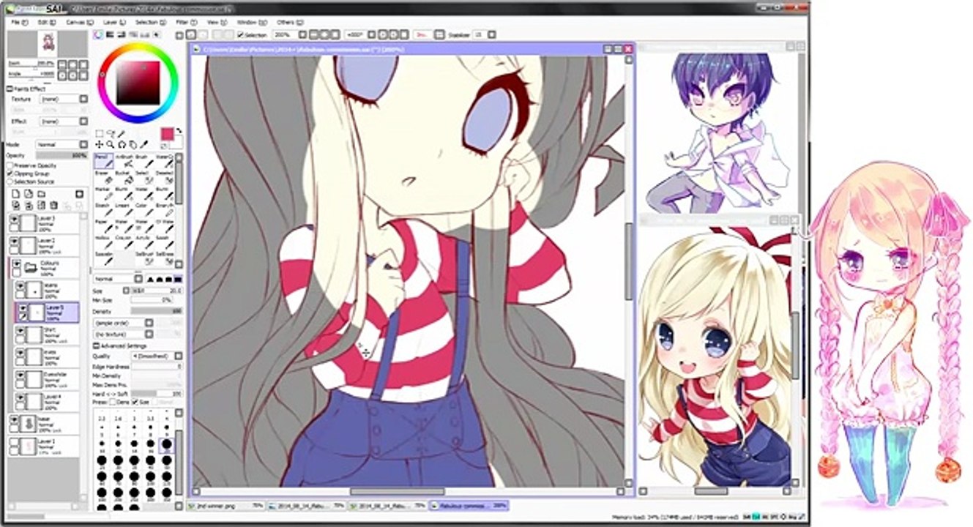Viewport: 973px width, 527px height.
Task: Select the Crayon tool
Action: (x=123, y=241)
